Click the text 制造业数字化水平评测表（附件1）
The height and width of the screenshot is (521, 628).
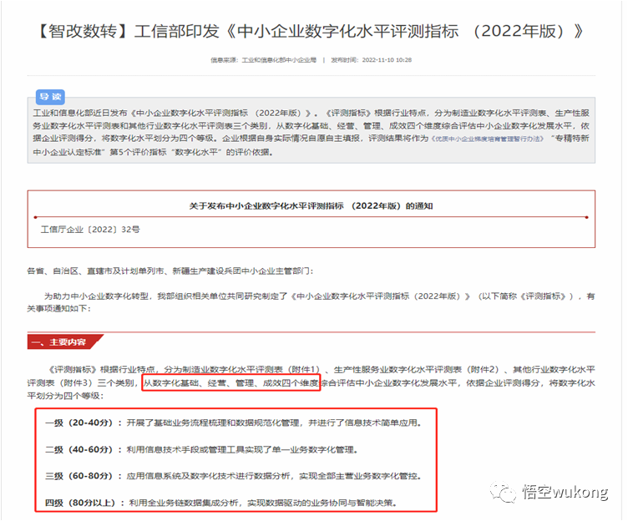click(251, 369)
